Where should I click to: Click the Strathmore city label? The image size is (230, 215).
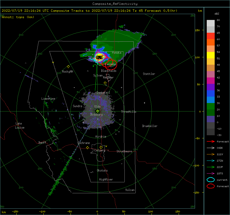tap(124, 151)
